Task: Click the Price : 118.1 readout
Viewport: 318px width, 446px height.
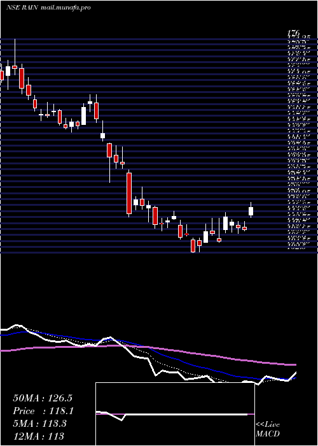Action: click(43, 411)
